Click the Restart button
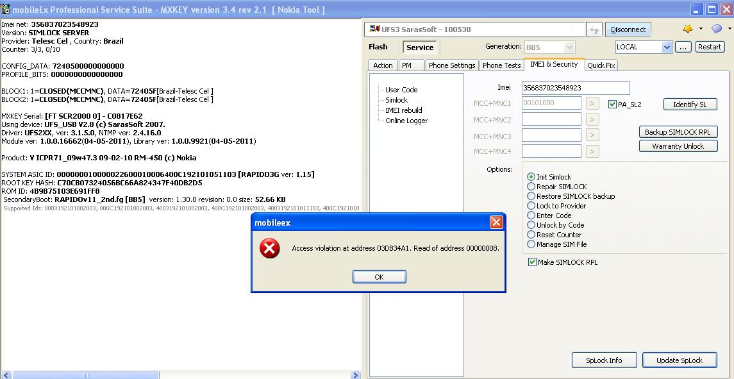This screenshot has height=379, width=734. point(710,47)
